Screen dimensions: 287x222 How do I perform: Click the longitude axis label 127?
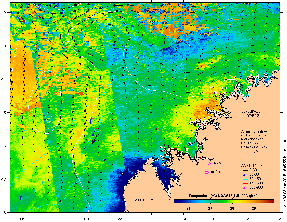pos(280,219)
